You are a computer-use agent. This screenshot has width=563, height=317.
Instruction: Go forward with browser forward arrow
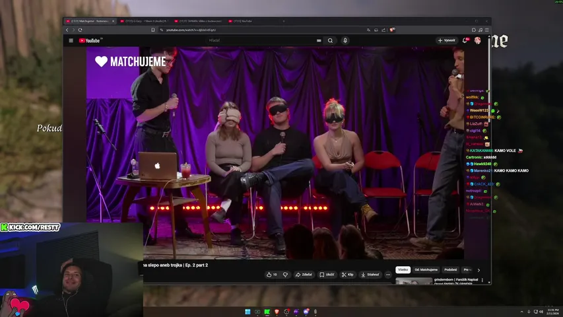(x=74, y=30)
